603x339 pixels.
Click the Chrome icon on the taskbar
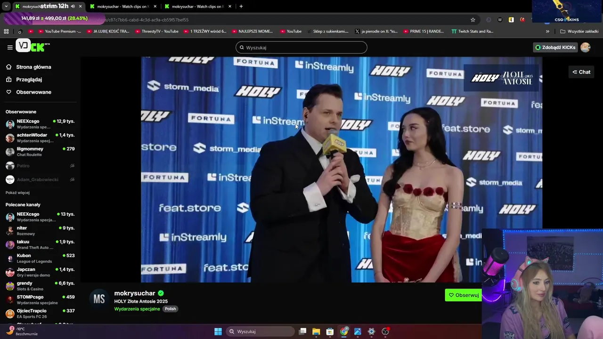click(344, 331)
